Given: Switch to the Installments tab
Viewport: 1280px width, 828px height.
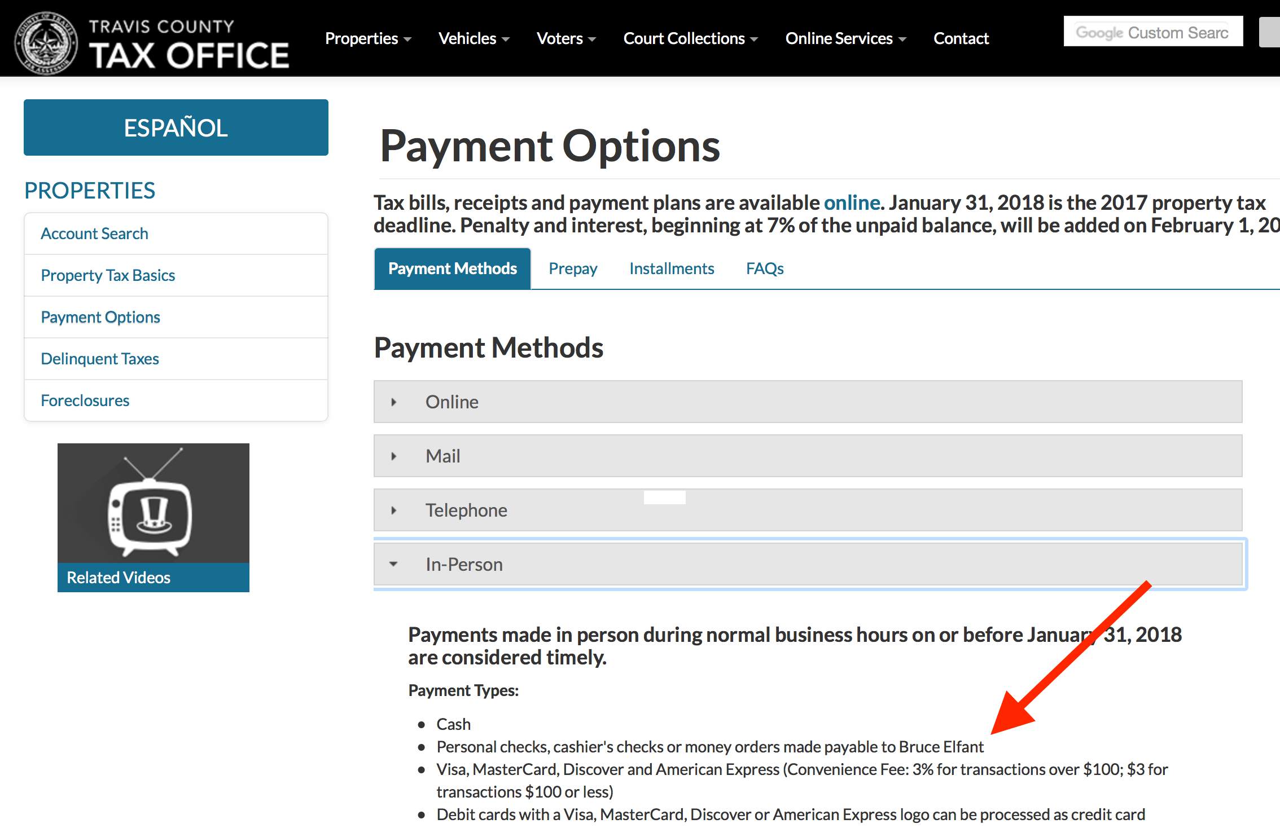Looking at the screenshot, I should click(x=671, y=268).
